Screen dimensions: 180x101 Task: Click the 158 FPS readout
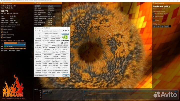pyautogui.click(x=4, y=11)
